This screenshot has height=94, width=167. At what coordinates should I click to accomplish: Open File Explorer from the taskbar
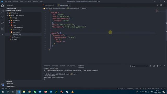24,92
